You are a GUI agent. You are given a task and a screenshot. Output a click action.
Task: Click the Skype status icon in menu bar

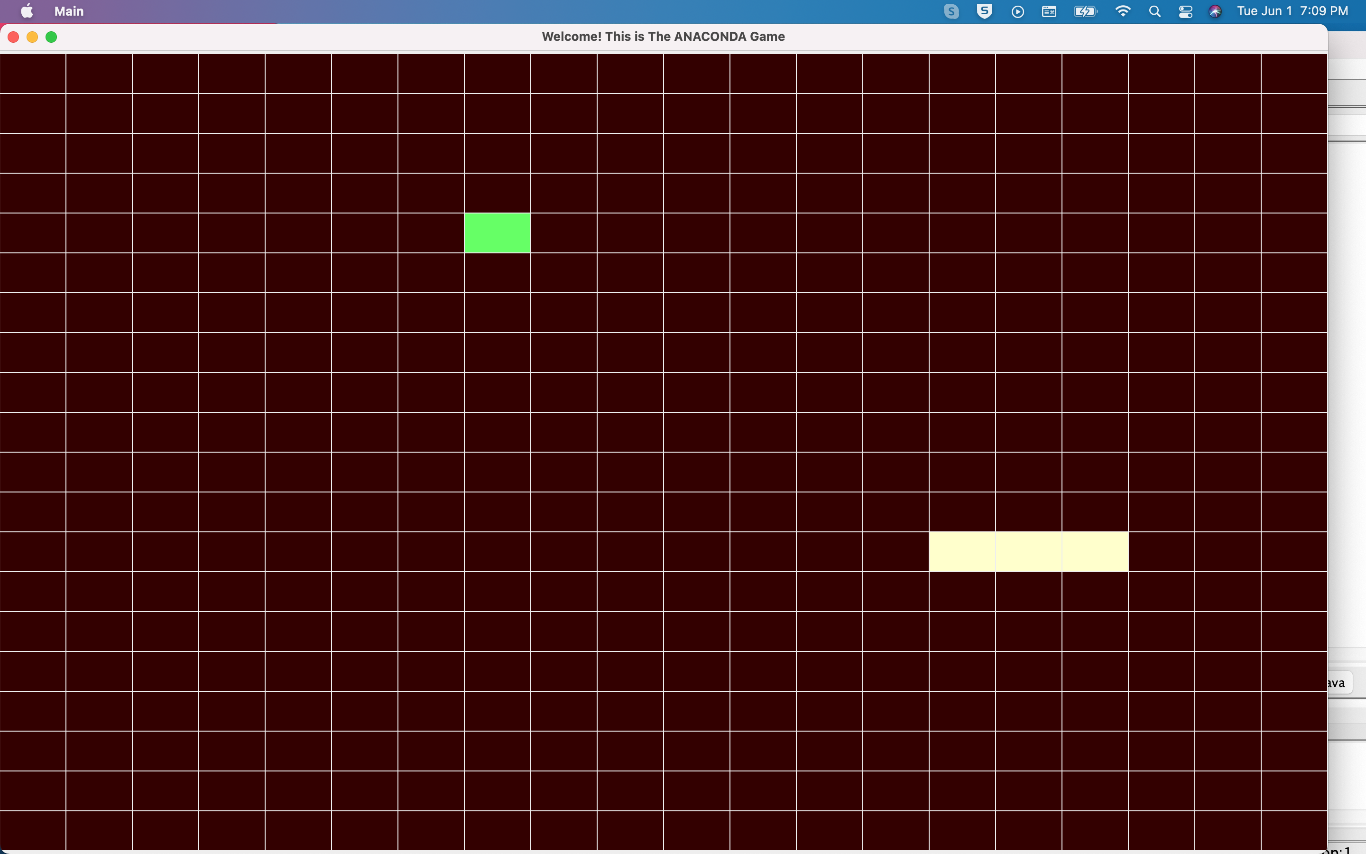pyautogui.click(x=951, y=11)
